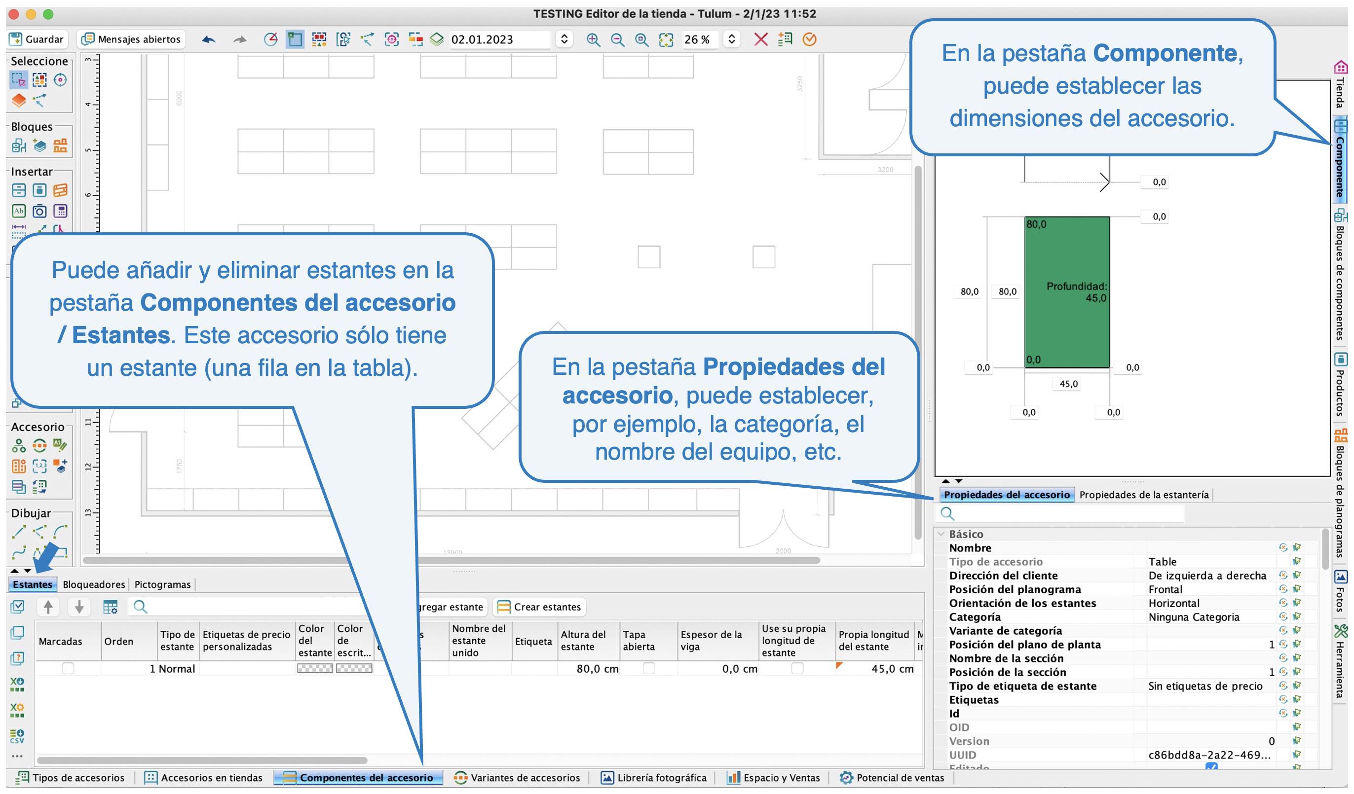Click the Guardar button

(x=37, y=39)
